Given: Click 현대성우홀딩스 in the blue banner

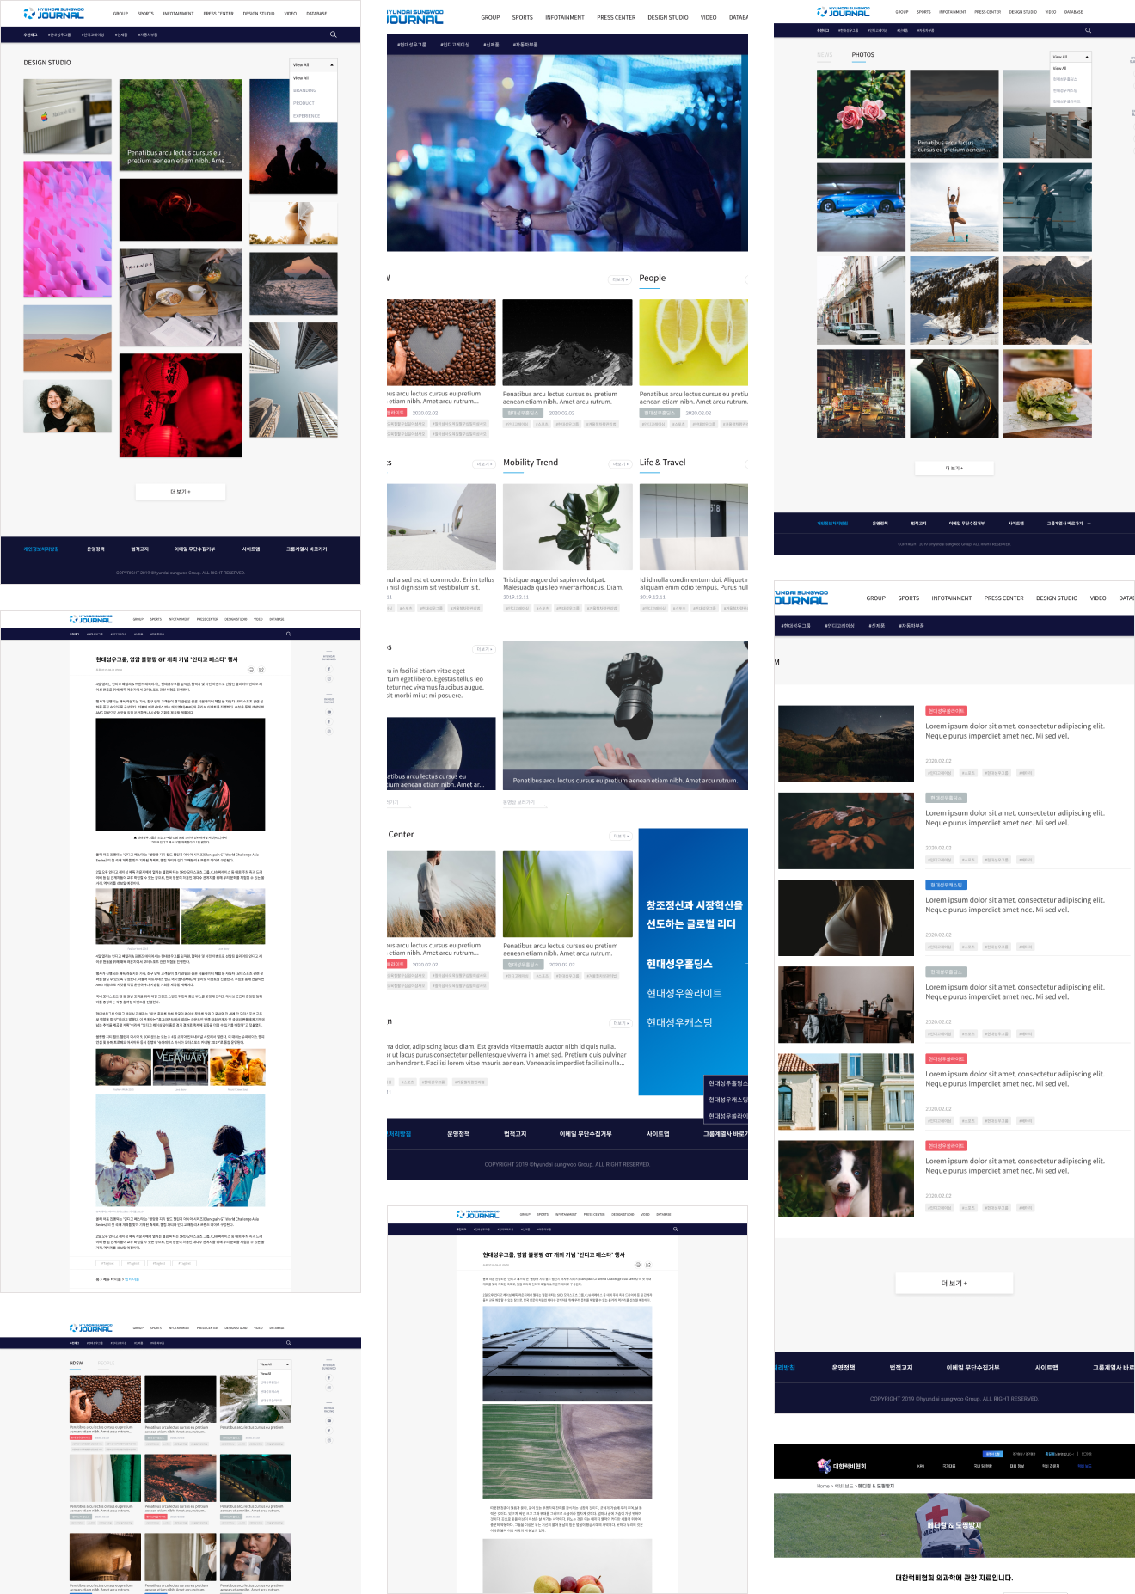Looking at the screenshot, I should point(679,964).
